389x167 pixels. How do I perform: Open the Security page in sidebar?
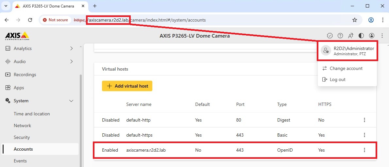click(22, 137)
